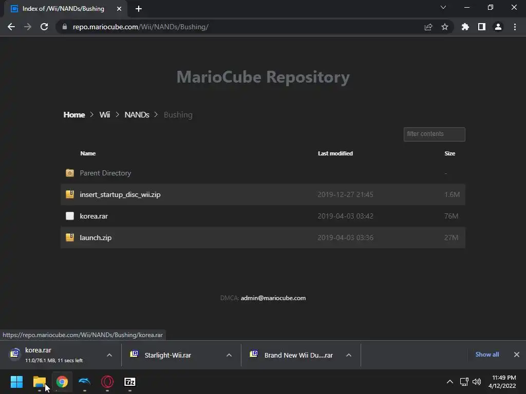
Task: Open a new browser tab
Action: (139, 9)
